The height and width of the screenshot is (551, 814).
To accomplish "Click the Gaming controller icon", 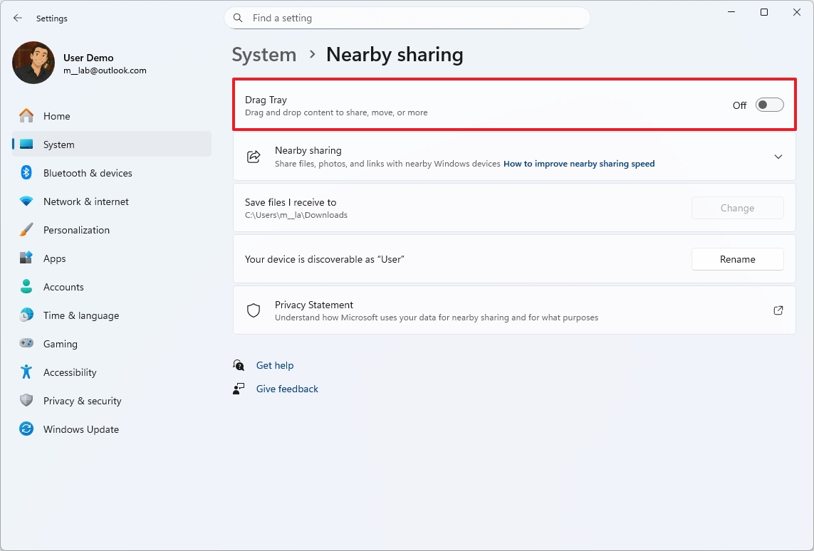I will (26, 343).
